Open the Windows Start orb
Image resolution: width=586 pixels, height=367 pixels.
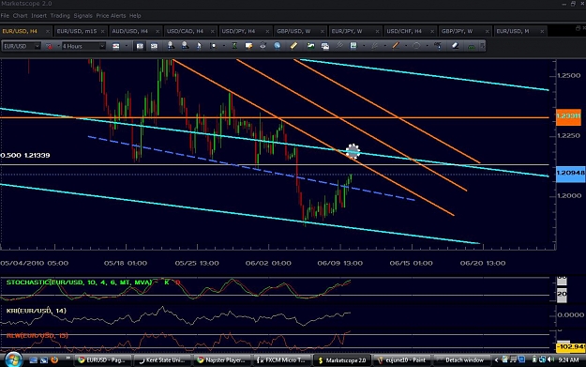point(13,359)
